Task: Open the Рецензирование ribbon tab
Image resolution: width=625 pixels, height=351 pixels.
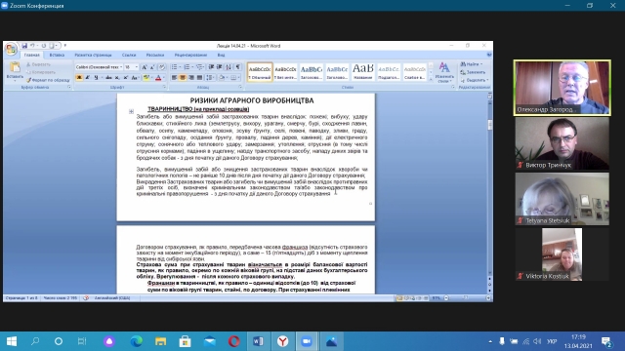Action: point(190,55)
